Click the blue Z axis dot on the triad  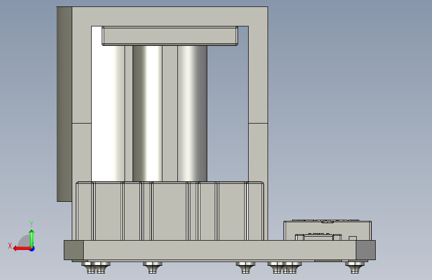32,249
